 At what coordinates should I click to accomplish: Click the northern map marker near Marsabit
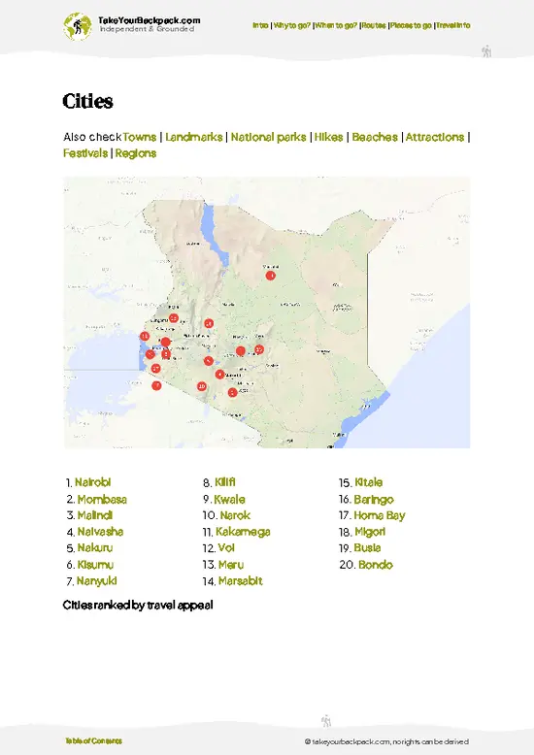click(x=270, y=276)
